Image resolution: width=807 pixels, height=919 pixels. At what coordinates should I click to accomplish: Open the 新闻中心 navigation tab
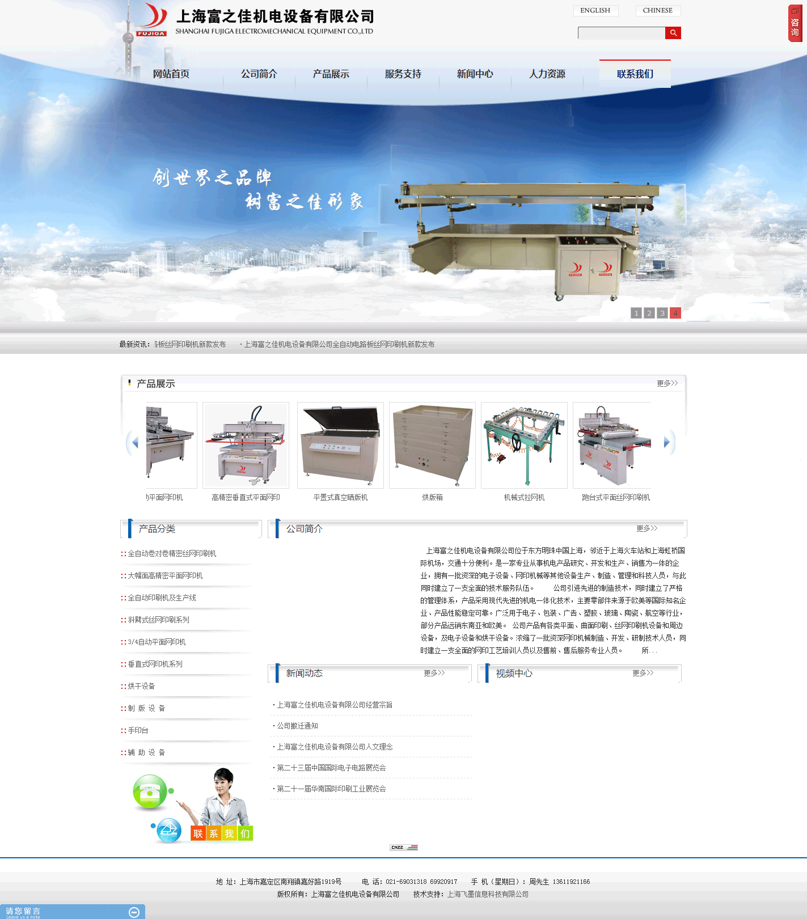coord(475,74)
